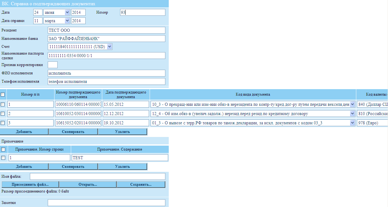
Task: Focus the Резидент field with ТЕСТ ООО
Action: tap(106, 30)
